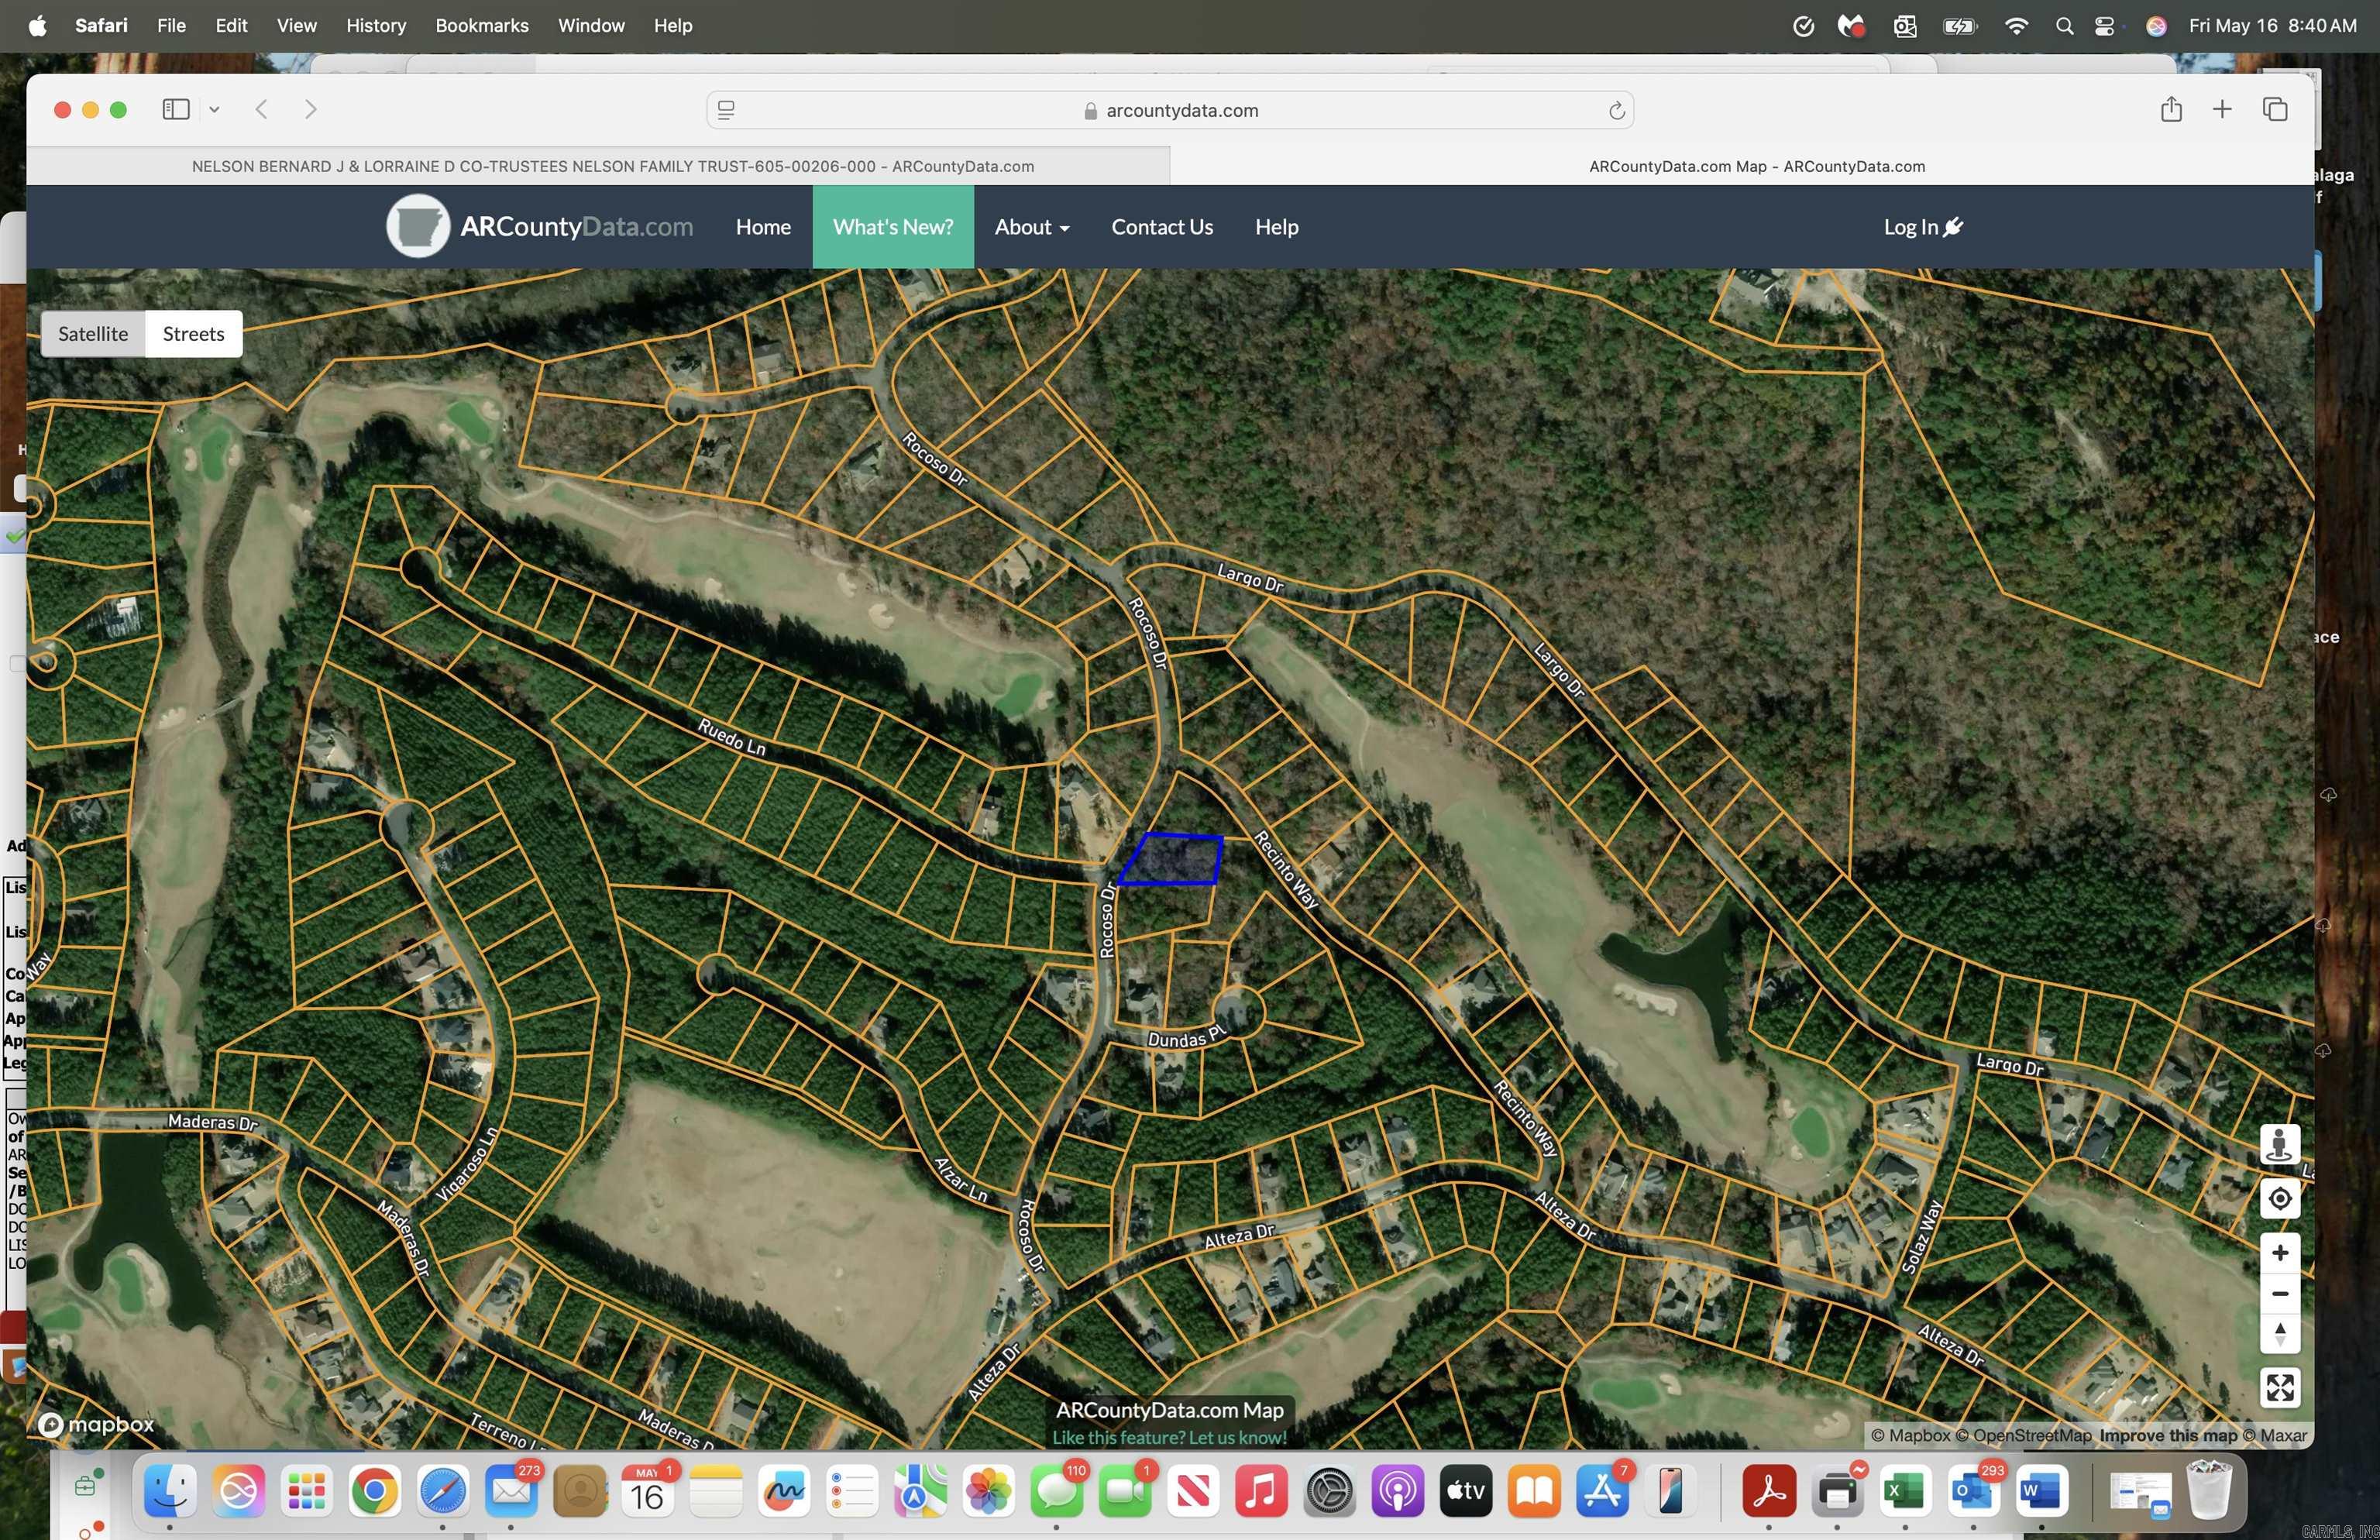Click the Safari share icon
Screen dimensions: 2380x1540
pyautogui.click(x=2170, y=109)
